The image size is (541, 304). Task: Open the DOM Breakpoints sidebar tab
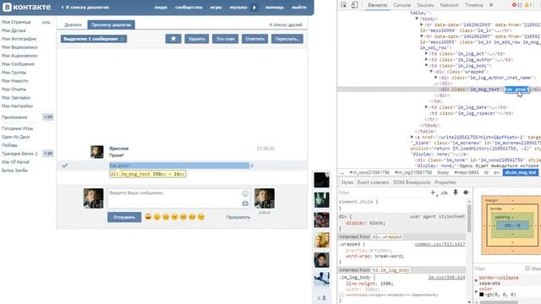pos(412,182)
